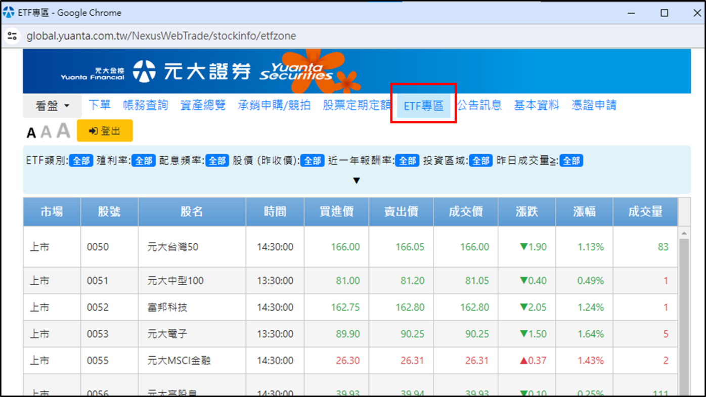Open the 下單 menu item

[x=100, y=105]
